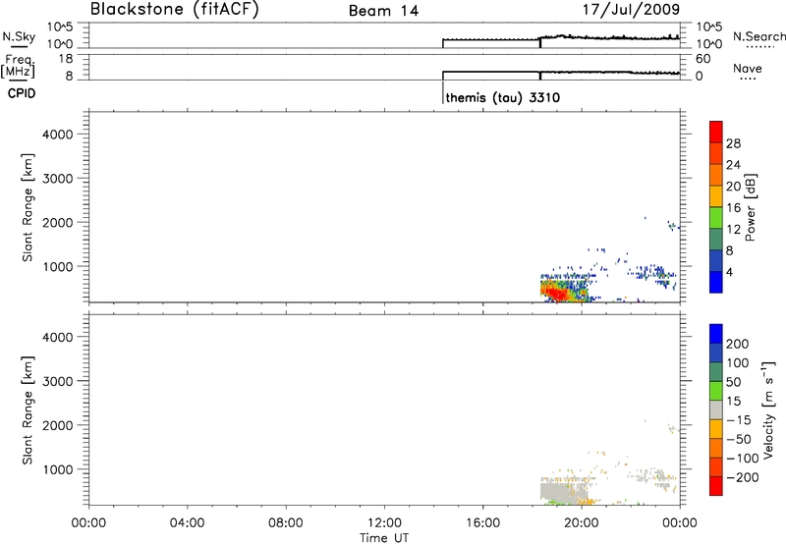Select the "themis (tau) 3310" annotation
786x544 pixels.
coord(502,97)
